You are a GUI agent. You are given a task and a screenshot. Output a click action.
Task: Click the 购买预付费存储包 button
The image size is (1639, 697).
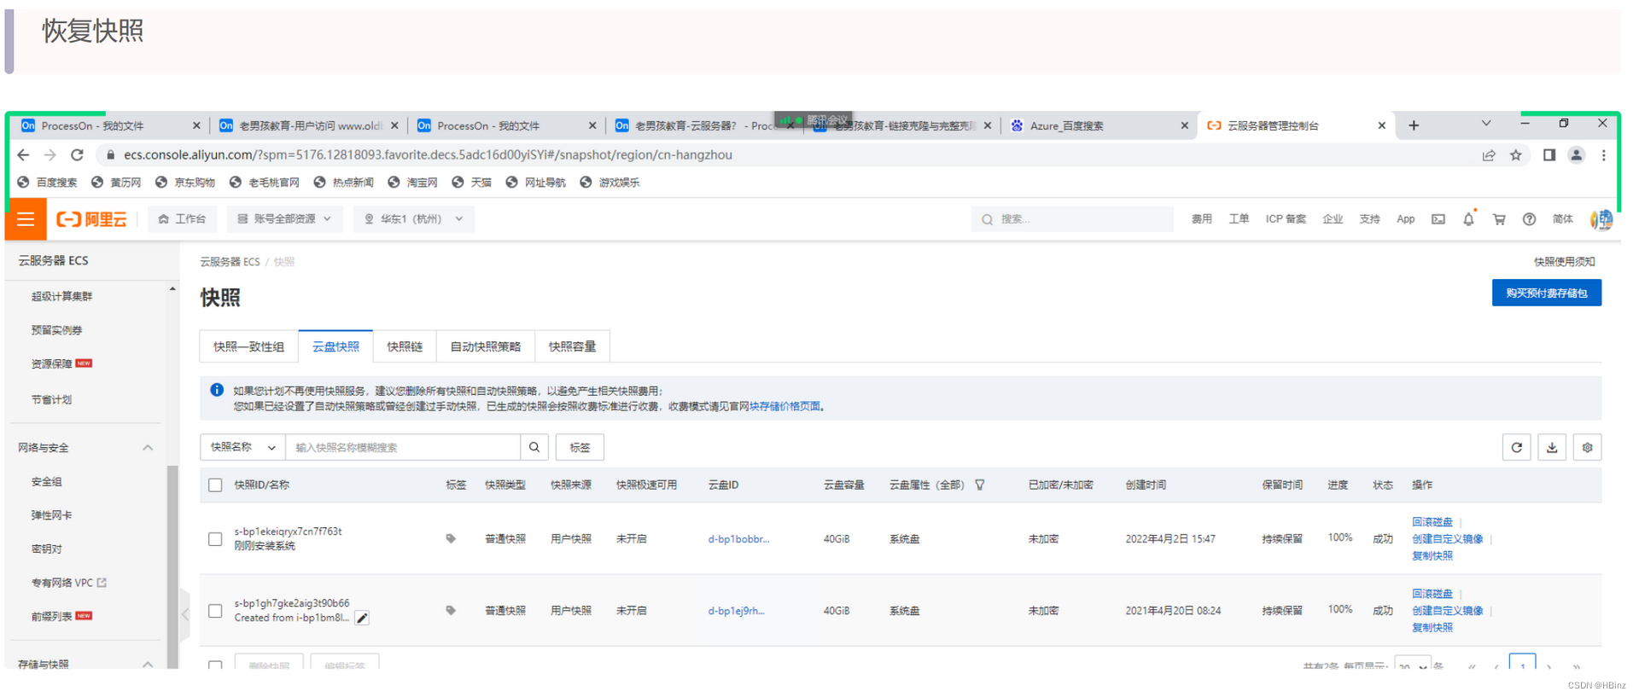[1546, 293]
